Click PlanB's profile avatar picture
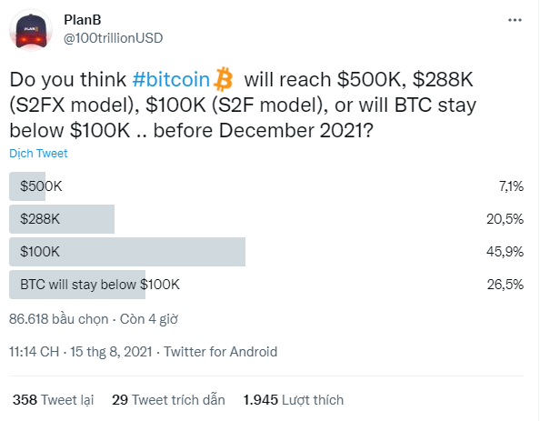 [x=31, y=30]
